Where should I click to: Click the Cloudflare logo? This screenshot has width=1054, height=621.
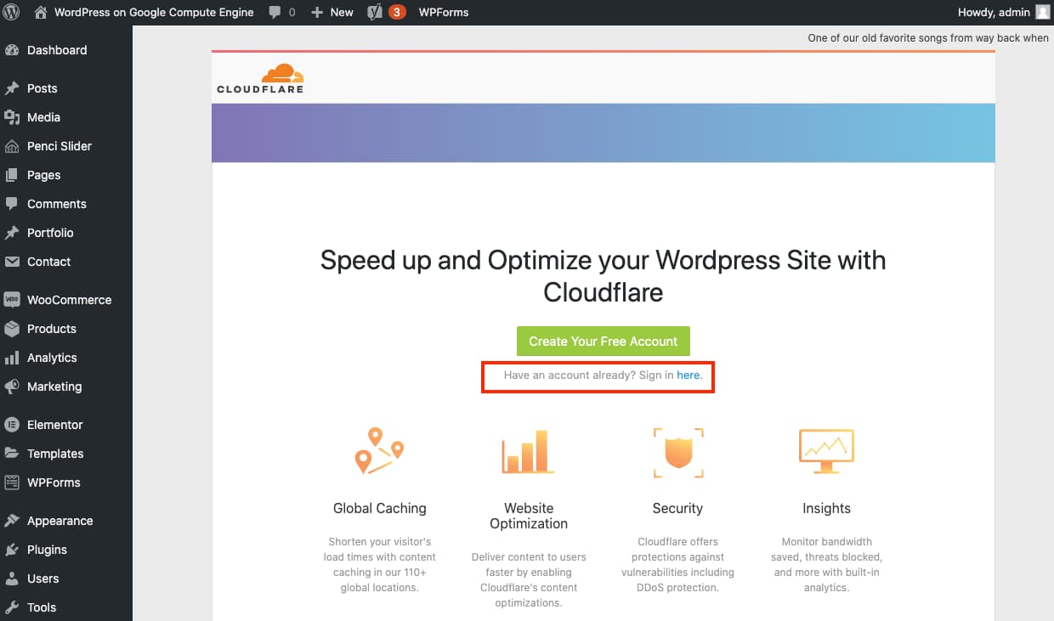[x=260, y=78]
